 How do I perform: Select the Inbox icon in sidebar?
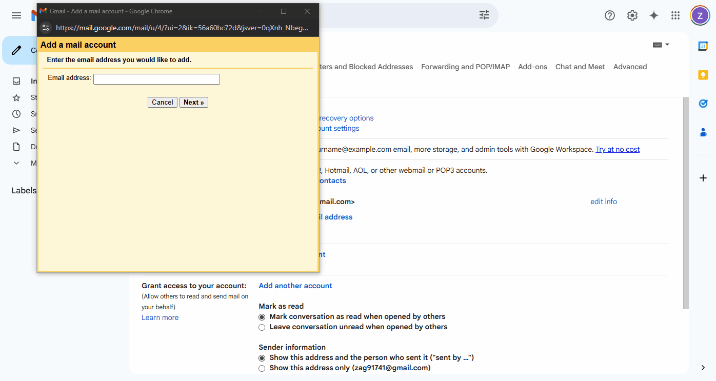pos(16,81)
